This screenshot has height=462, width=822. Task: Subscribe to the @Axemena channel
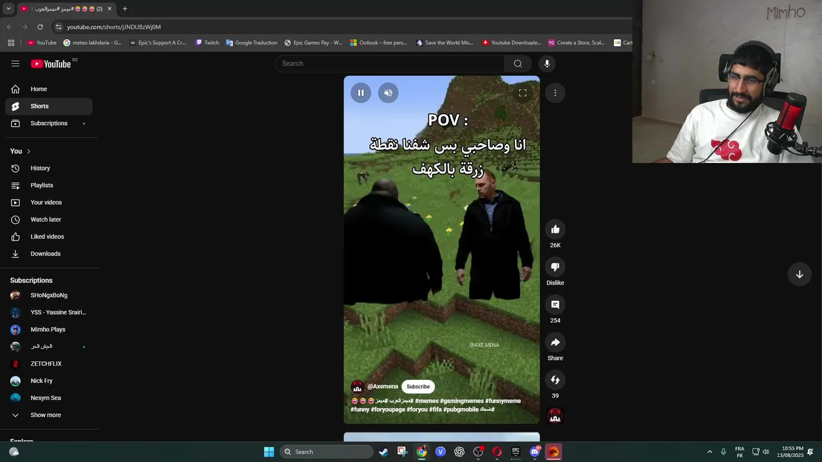tap(418, 387)
